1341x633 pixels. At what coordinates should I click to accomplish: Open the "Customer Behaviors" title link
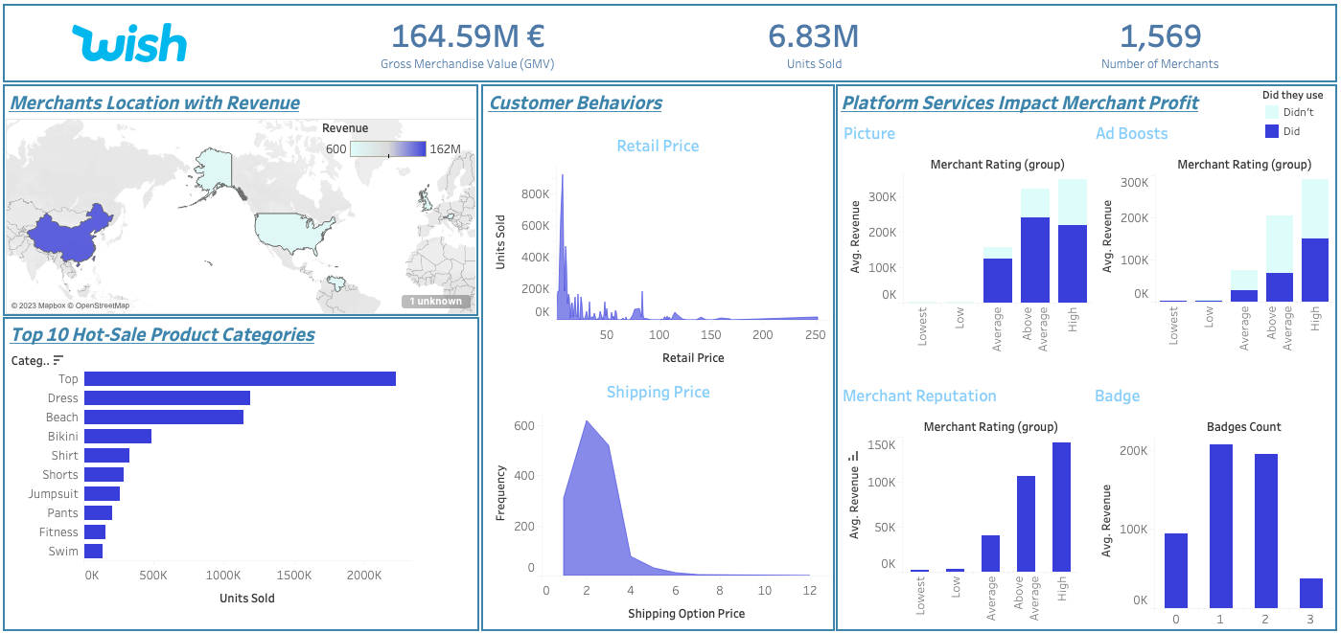573,102
